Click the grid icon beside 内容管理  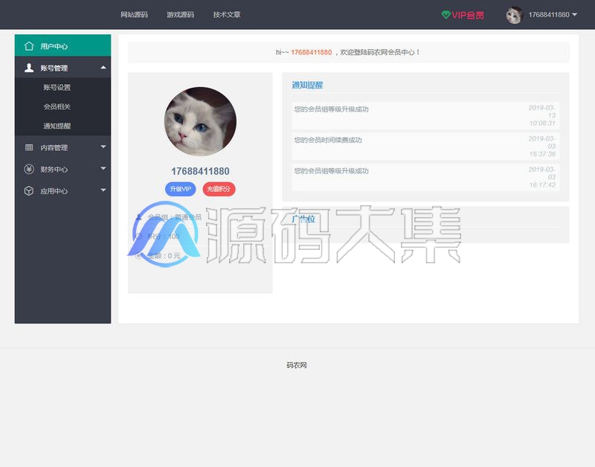pyautogui.click(x=29, y=147)
